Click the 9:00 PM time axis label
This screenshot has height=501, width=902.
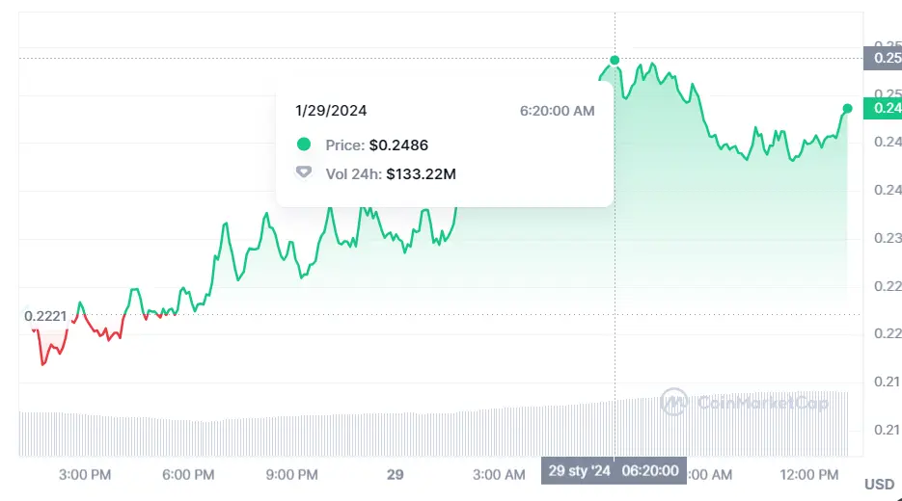291,474
